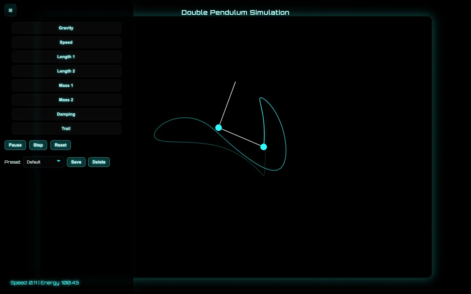This screenshot has width=471, height=294.
Task: Reset the double pendulum
Action: tap(60, 145)
